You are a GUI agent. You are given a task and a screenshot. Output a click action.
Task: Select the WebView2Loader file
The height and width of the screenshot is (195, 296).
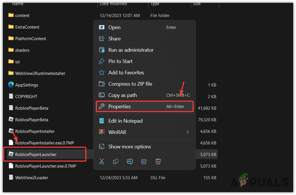click(x=28, y=177)
